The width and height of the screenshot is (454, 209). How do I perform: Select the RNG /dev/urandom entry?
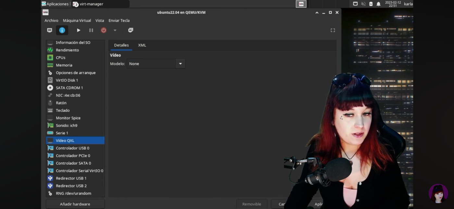75,193
